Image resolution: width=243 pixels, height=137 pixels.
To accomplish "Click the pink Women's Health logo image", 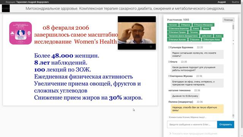I will click(21, 33).
